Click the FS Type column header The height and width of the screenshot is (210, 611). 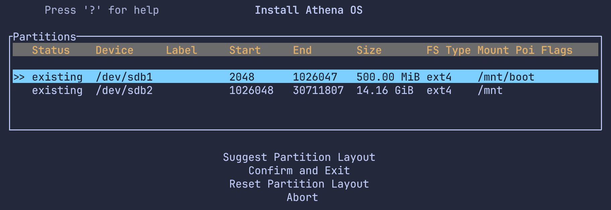(x=448, y=50)
